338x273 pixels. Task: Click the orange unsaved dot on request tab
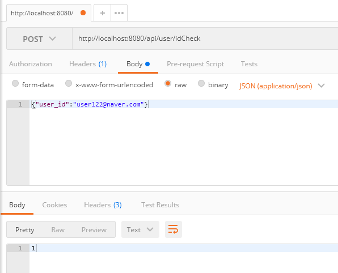point(83,13)
